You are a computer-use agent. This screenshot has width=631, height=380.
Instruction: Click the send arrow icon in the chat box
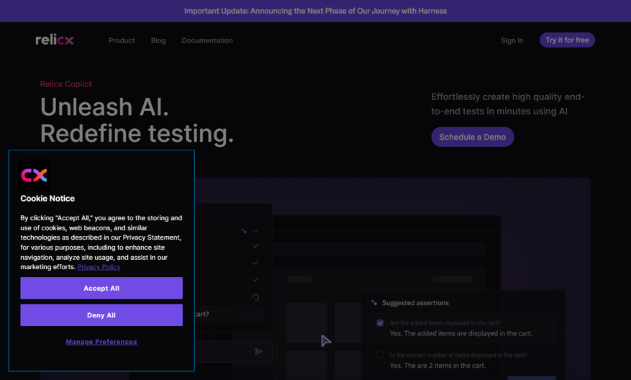click(x=259, y=352)
